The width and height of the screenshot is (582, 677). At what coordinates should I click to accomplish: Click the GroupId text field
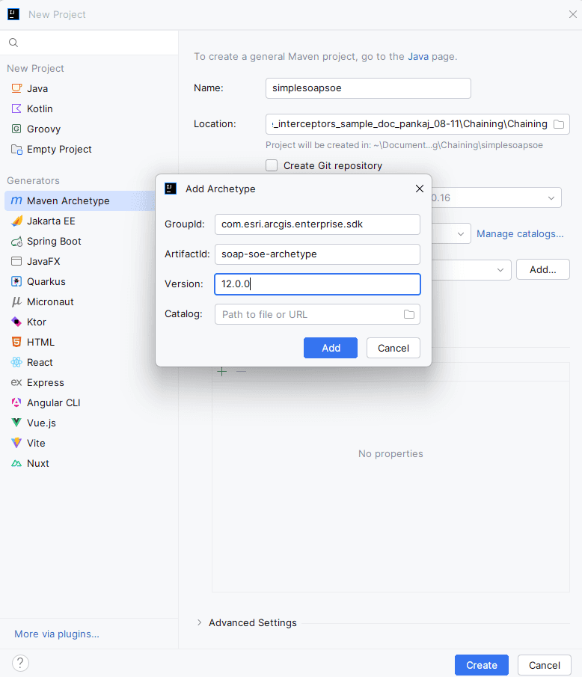[x=317, y=224]
